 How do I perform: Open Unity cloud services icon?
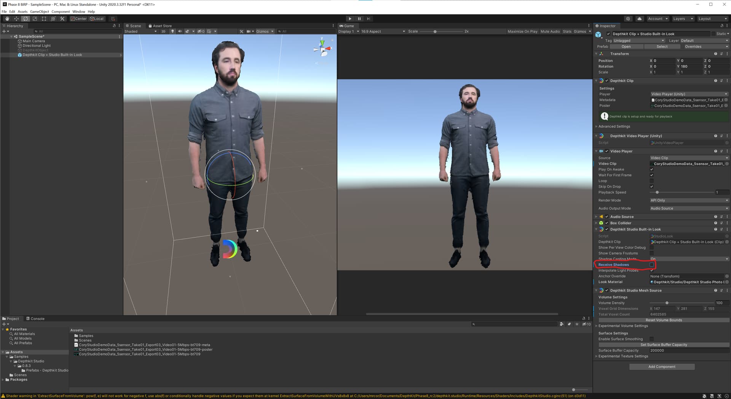[639, 19]
